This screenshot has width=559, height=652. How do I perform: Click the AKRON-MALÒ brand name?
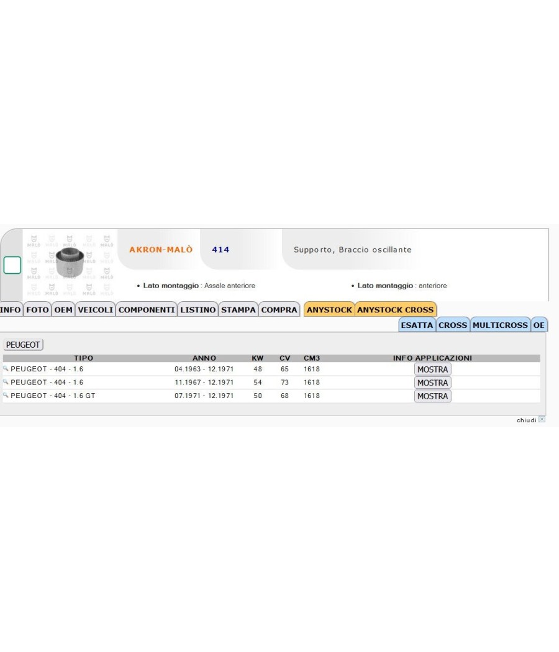[161, 250]
